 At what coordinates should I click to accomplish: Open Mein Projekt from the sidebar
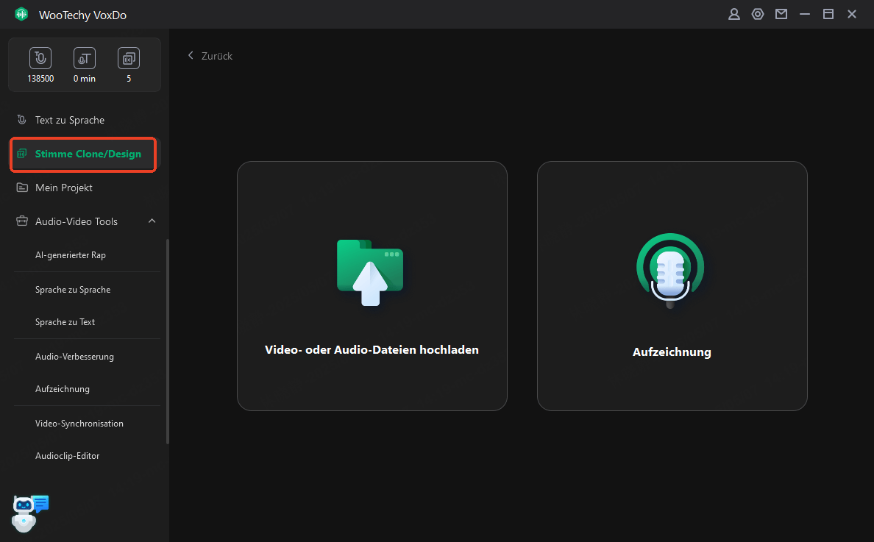[x=64, y=188]
